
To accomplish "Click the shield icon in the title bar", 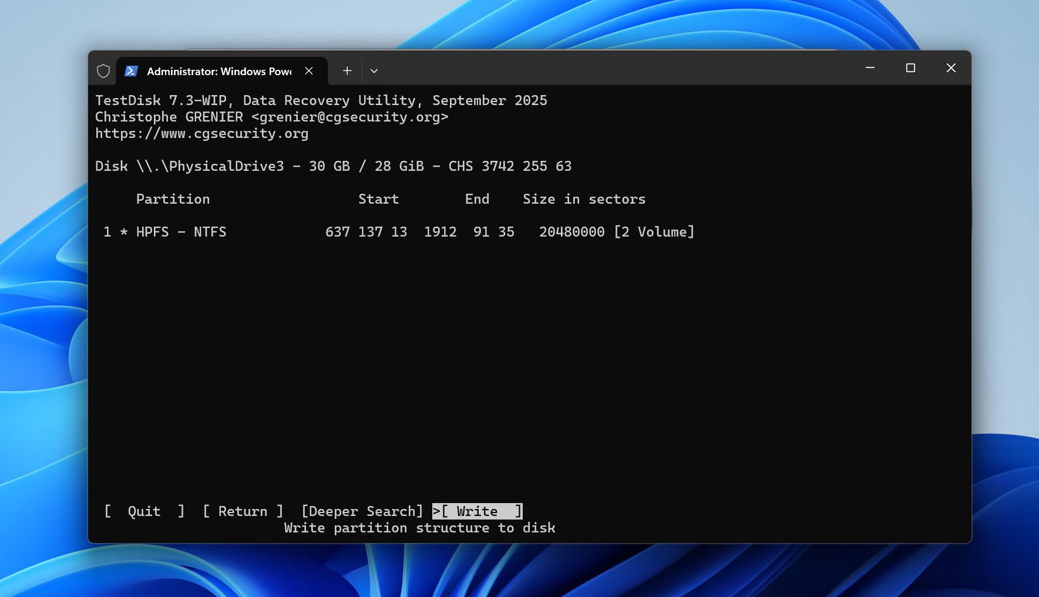I will (x=103, y=71).
